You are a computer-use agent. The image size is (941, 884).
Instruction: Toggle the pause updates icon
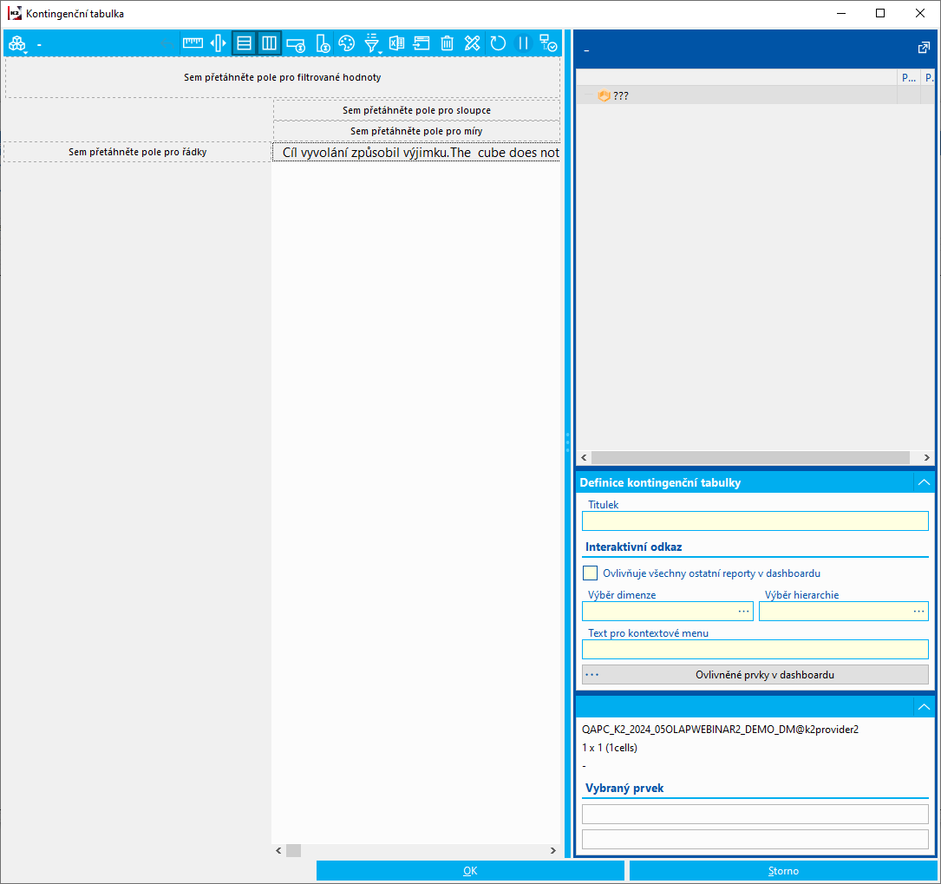click(x=523, y=43)
